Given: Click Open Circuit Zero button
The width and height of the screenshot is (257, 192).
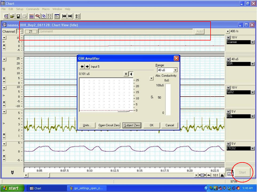Looking at the screenshot, I should [x=109, y=125].
